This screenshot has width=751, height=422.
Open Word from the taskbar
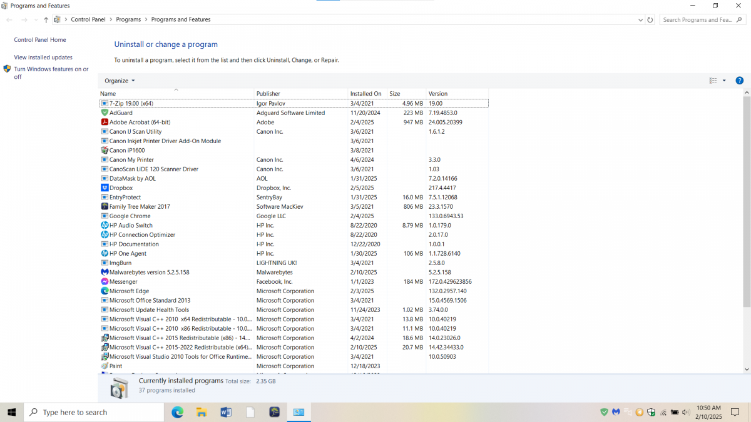click(x=226, y=412)
